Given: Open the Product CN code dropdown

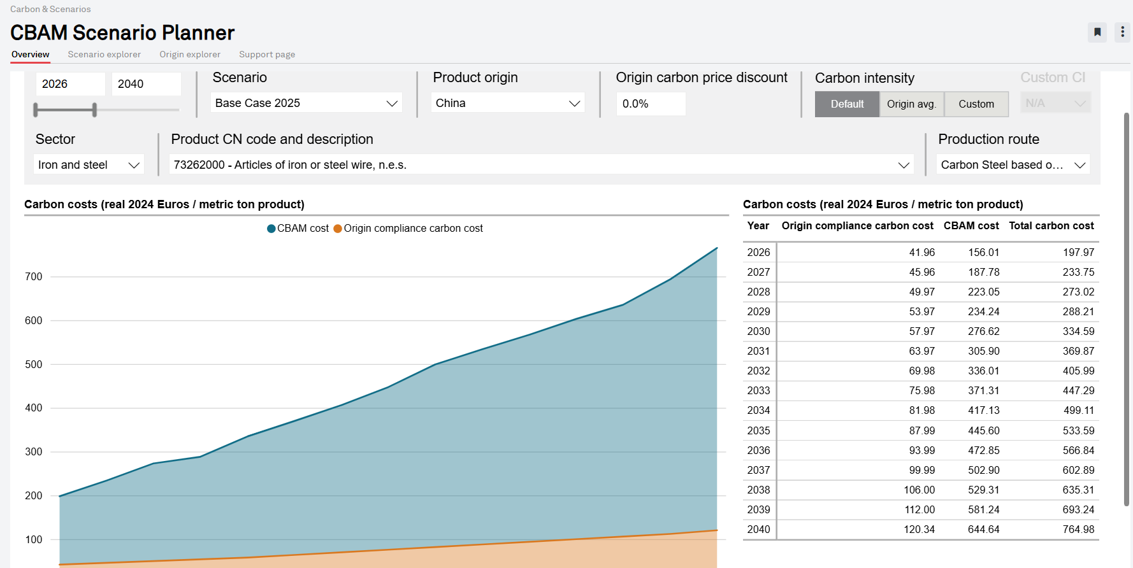Looking at the screenshot, I should click(x=541, y=165).
